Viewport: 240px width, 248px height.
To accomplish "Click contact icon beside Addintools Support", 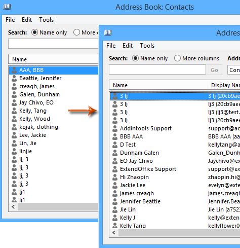I will [x=115, y=128].
